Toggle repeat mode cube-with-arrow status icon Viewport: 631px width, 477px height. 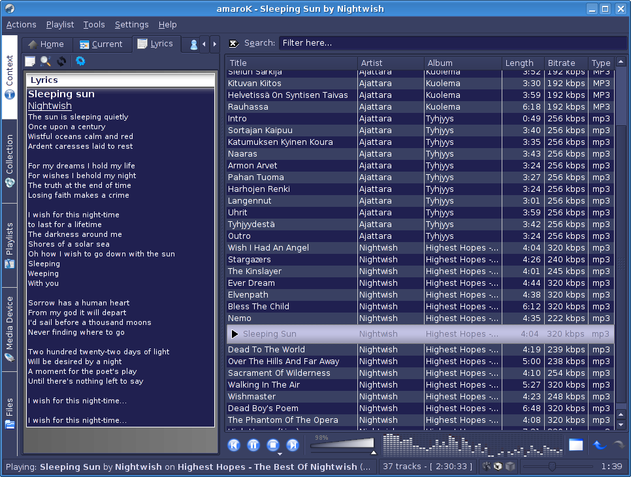click(498, 466)
